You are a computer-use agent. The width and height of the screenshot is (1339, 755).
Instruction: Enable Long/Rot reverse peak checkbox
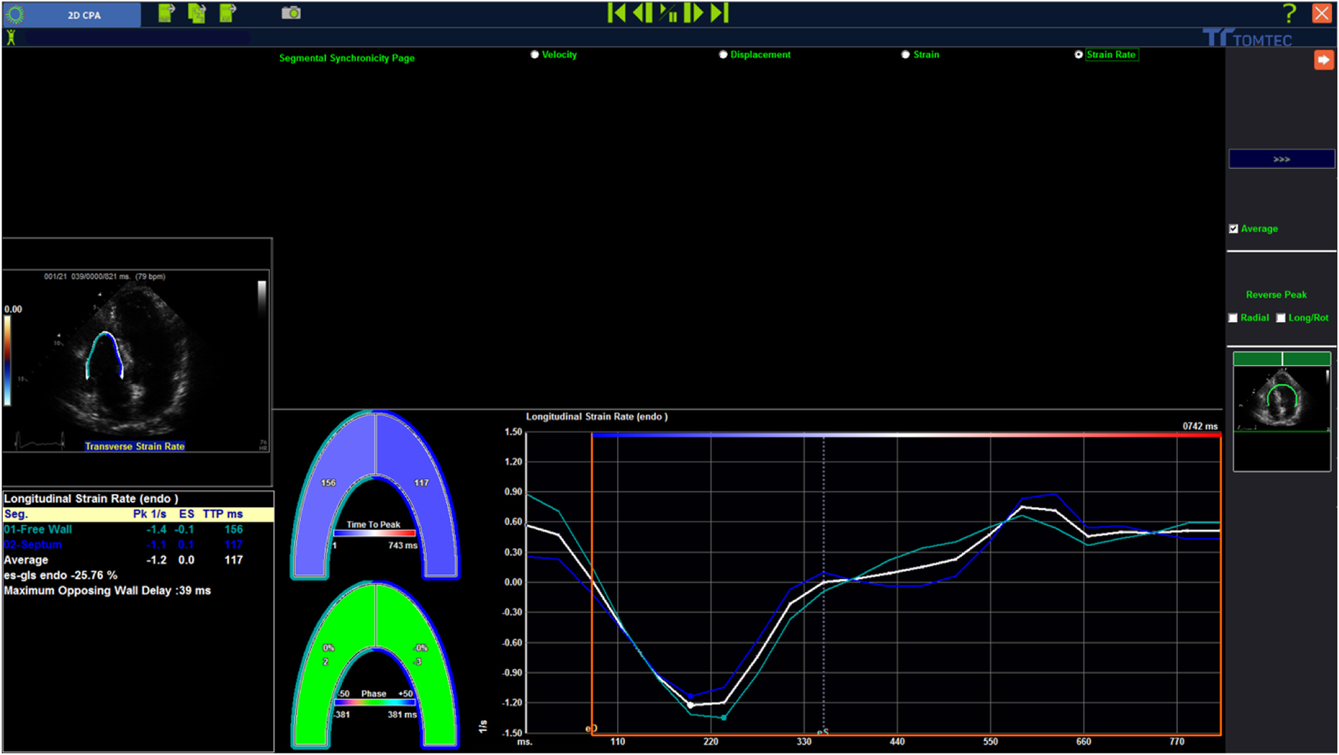(x=1281, y=318)
